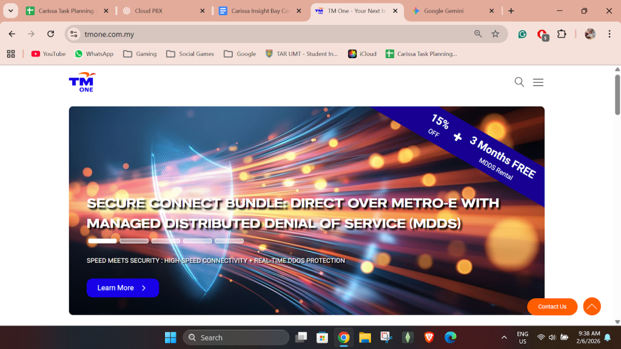Open Carissa Task Planning bookmark
The height and width of the screenshot is (349, 621).
tap(421, 54)
